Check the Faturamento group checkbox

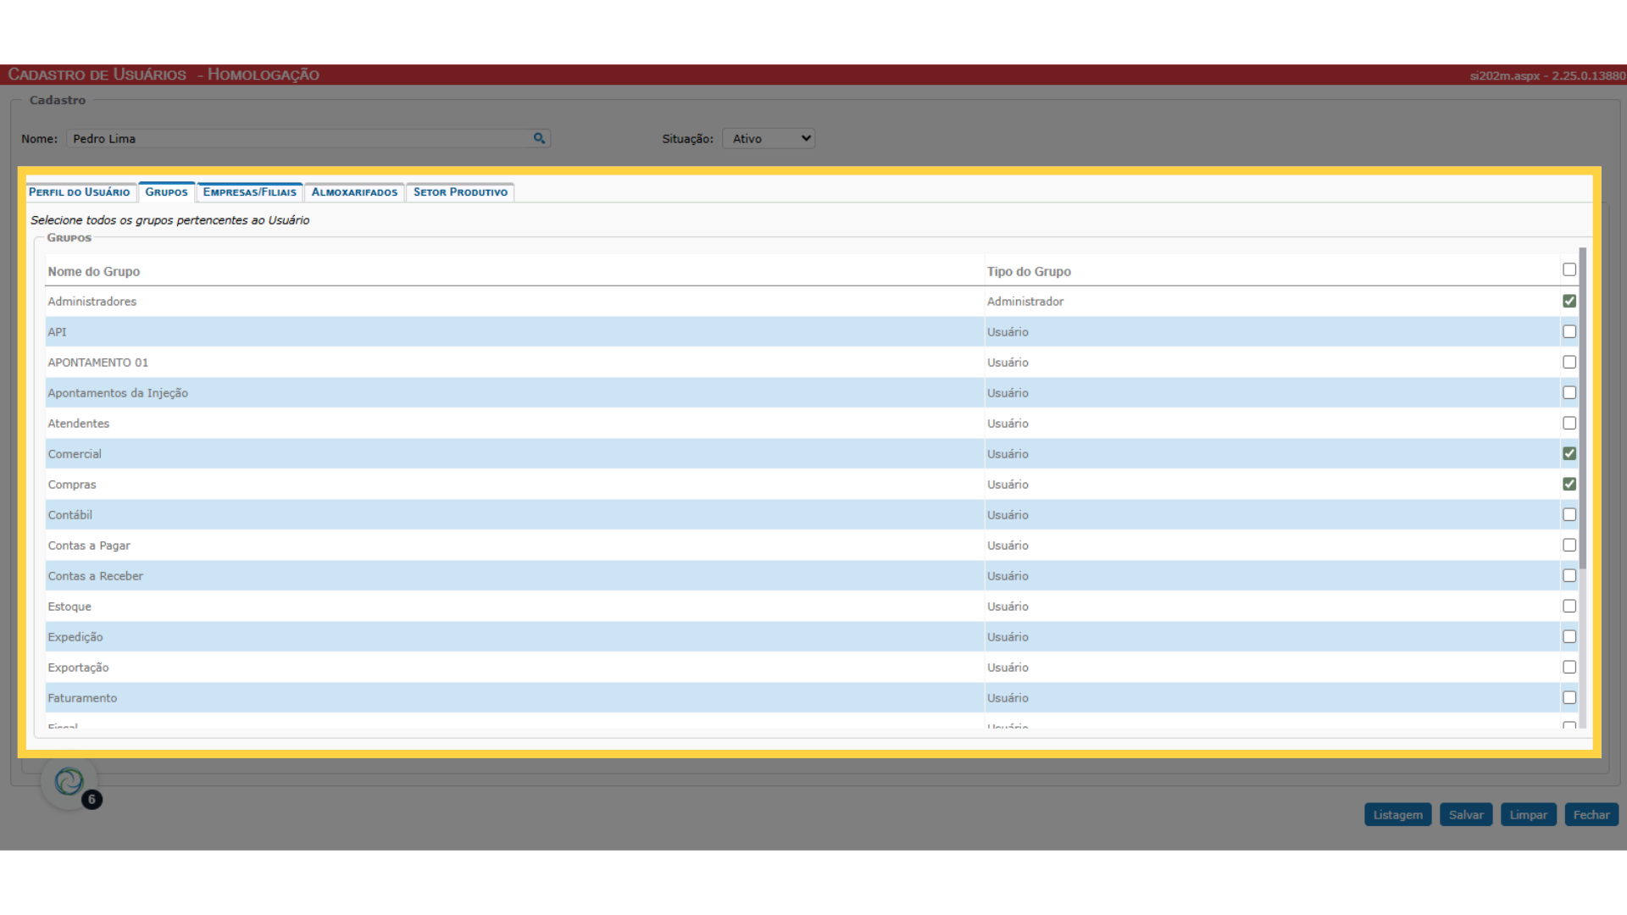click(1569, 697)
